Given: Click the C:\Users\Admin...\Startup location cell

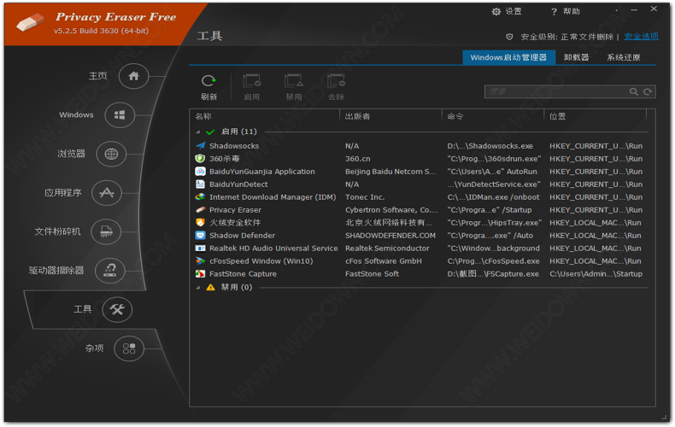Looking at the screenshot, I should [x=596, y=274].
